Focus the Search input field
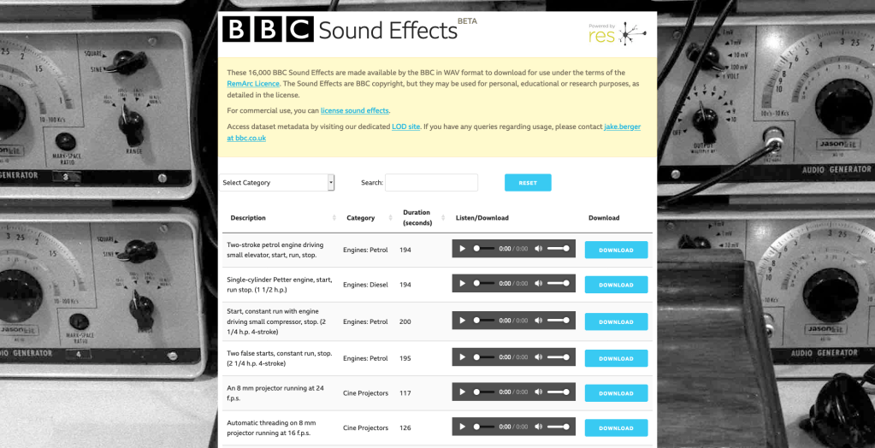Viewport: 875px width, 448px height. tap(431, 182)
